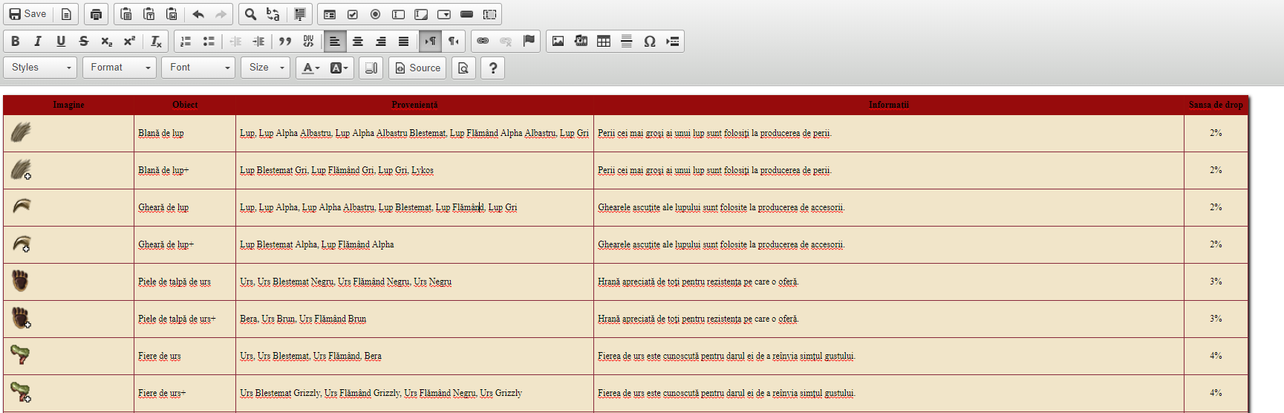Open the background color picker
Screen dimensions: 1284x413
tap(339, 68)
